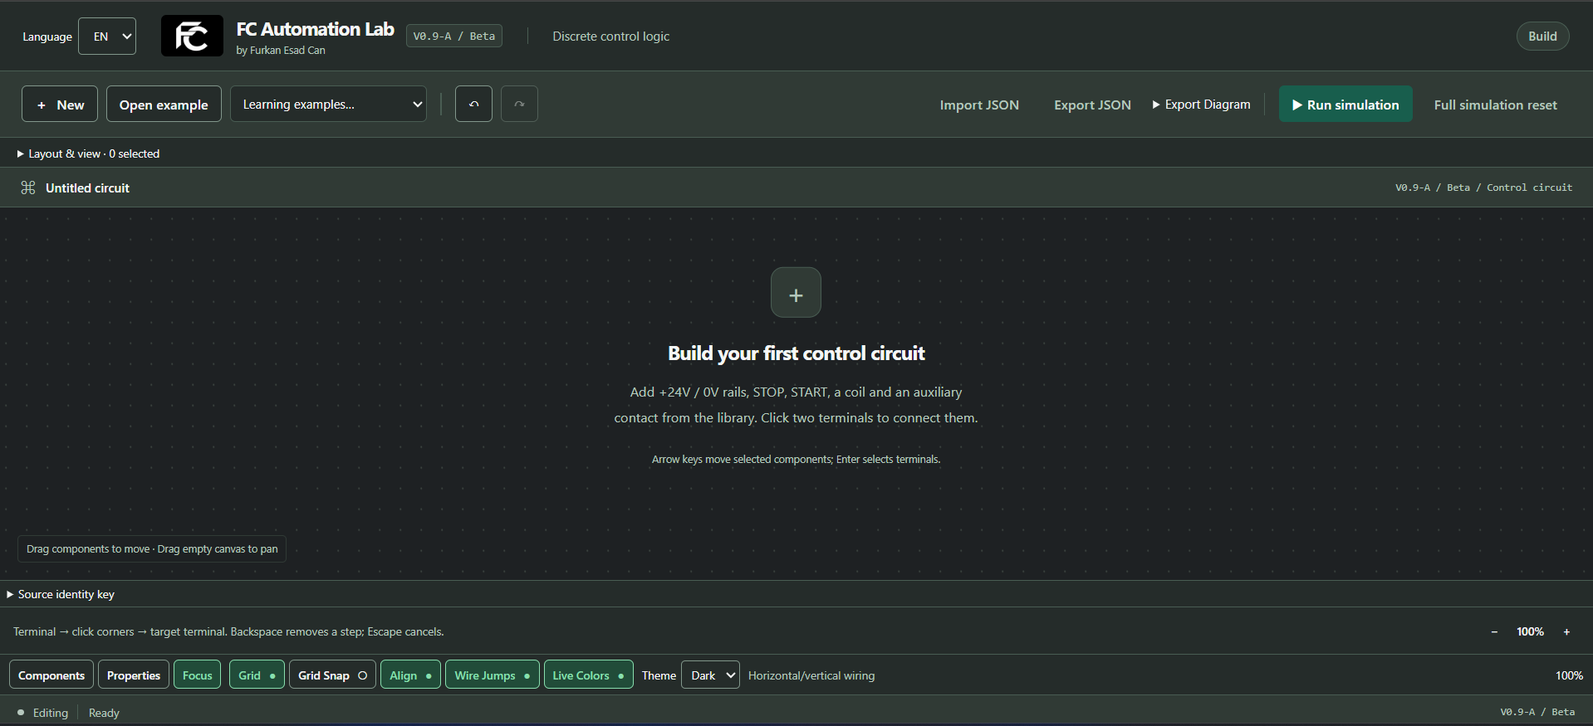Click the Ready status text

click(104, 713)
